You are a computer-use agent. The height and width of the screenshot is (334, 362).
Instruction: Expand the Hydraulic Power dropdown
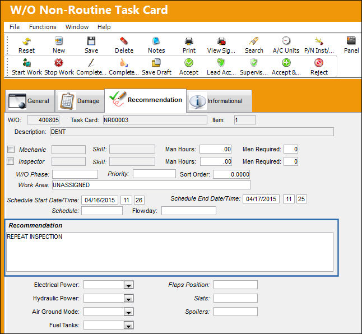128,299
